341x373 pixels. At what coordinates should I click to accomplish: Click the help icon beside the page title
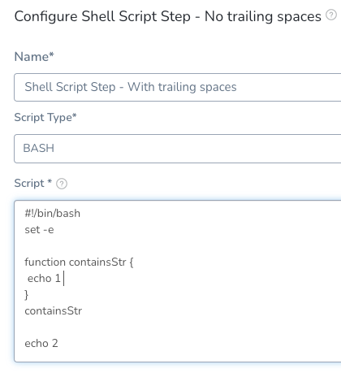point(331,15)
